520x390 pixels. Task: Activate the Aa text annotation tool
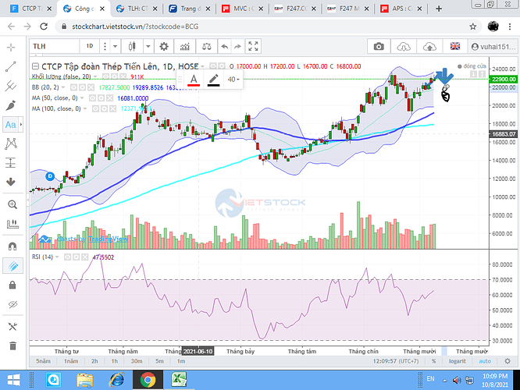10,125
